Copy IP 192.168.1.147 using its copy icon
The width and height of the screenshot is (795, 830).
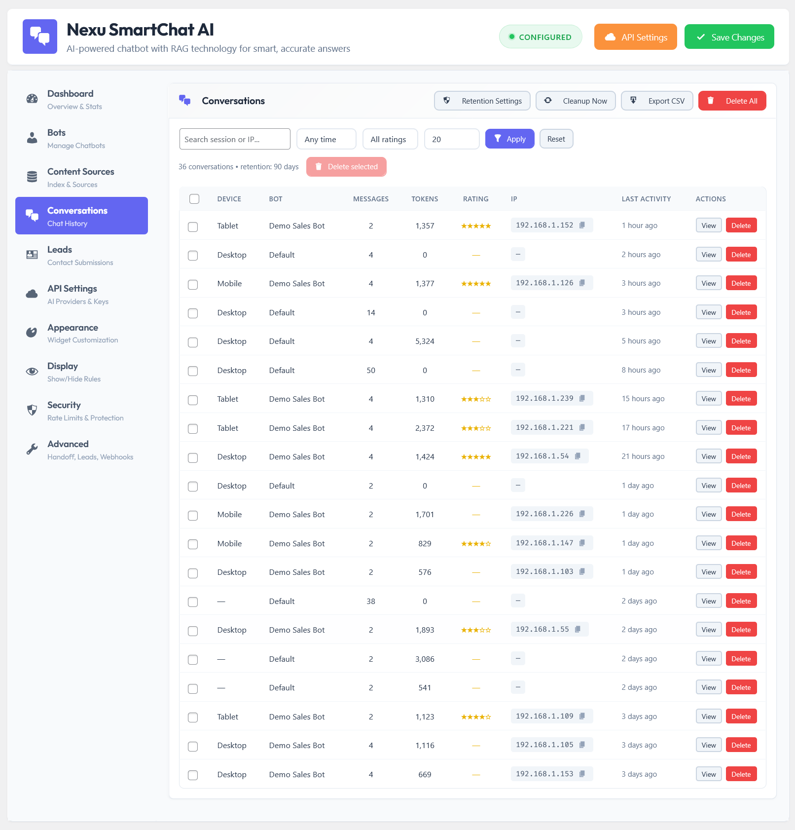pos(582,543)
